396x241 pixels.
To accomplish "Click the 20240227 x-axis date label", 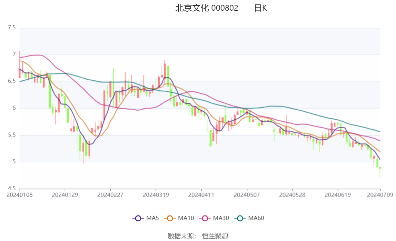I will coord(110,195).
